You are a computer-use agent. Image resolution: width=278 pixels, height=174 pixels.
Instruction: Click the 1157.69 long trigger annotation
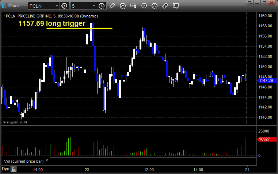[x=52, y=24]
